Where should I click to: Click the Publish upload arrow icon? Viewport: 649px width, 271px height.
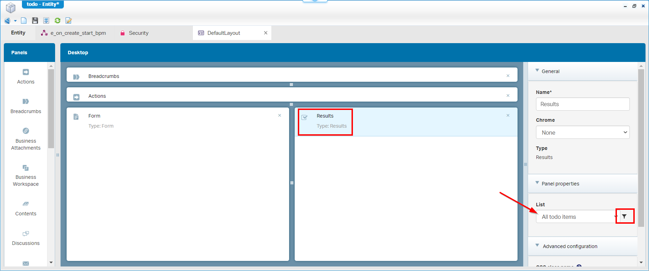46,21
